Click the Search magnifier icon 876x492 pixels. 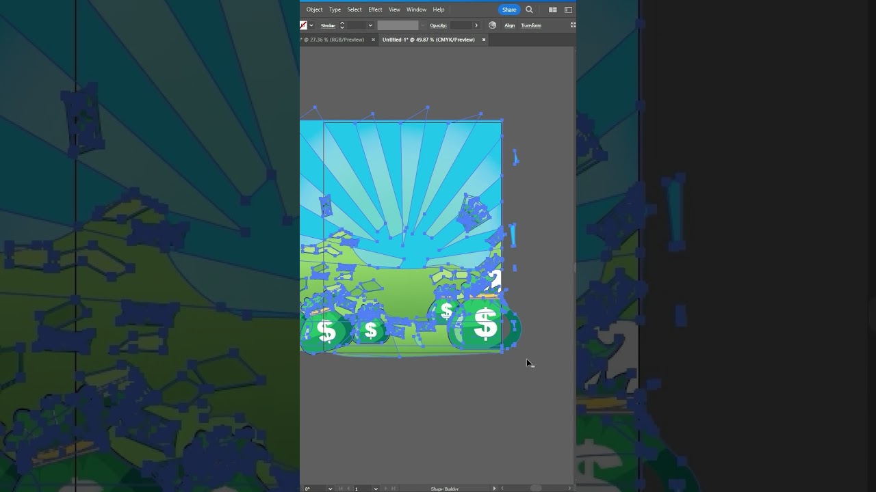pyautogui.click(x=529, y=10)
